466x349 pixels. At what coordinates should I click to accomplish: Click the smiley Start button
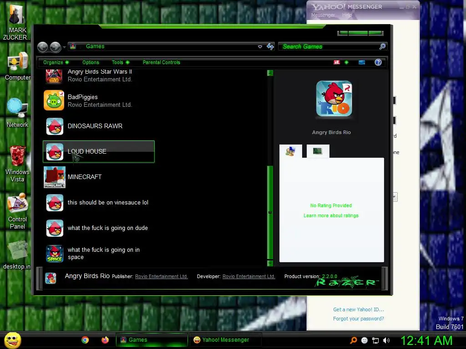pyautogui.click(x=12, y=340)
